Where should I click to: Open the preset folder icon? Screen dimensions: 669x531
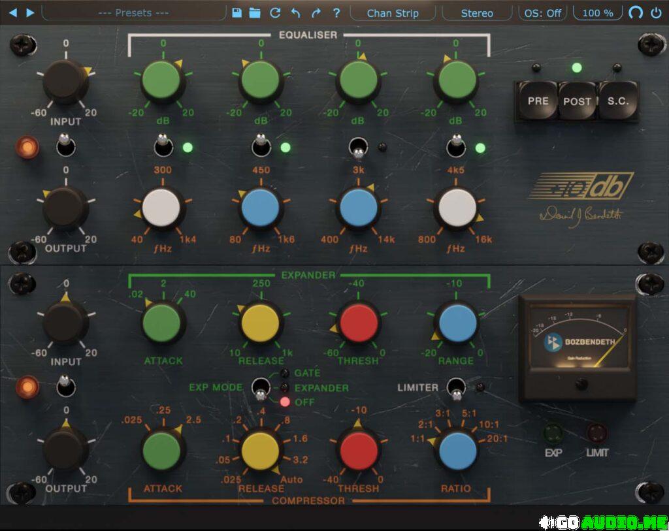pyautogui.click(x=255, y=13)
